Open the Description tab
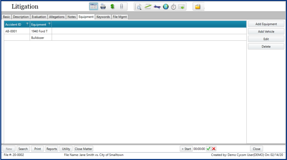This screenshot has height=160, width=287. [x=21, y=17]
